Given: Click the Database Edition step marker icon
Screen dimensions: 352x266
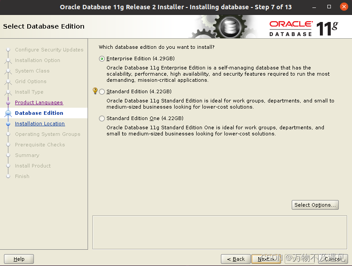Looking at the screenshot, I should coord(8,113).
